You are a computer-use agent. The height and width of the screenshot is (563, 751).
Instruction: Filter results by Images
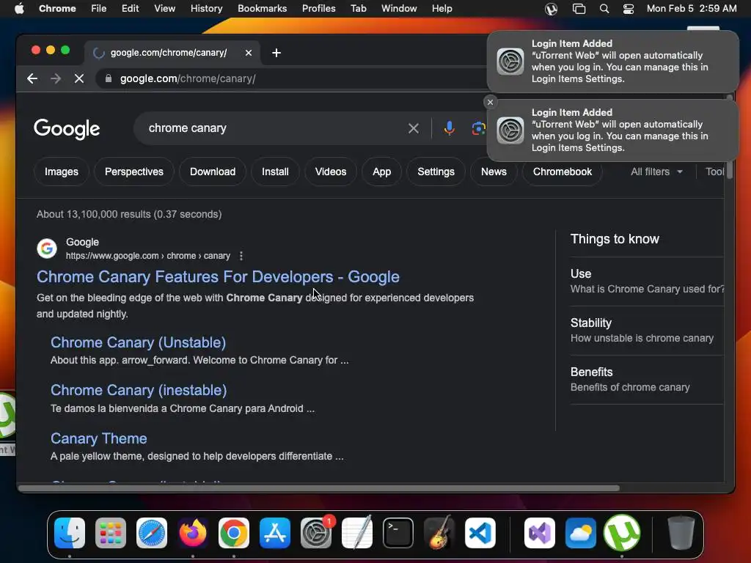(62, 172)
